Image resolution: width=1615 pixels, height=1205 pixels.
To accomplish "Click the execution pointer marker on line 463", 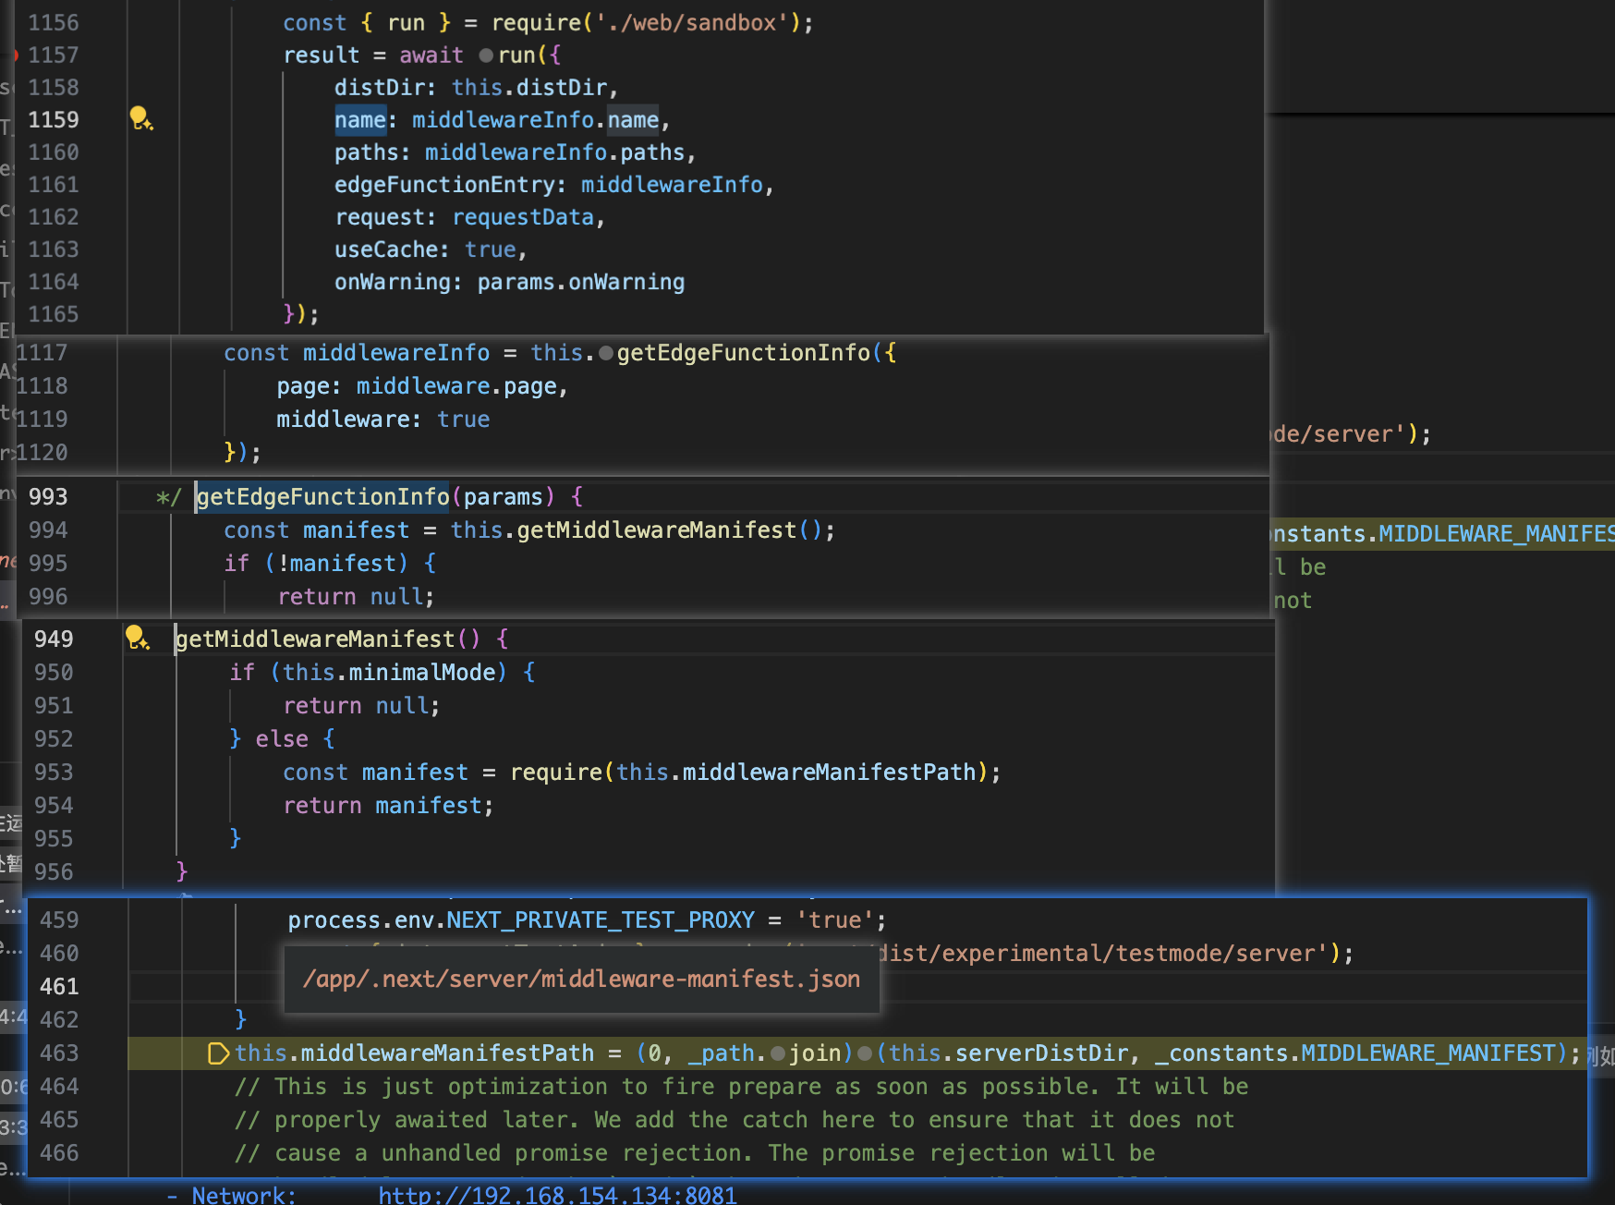I will [x=218, y=1053].
